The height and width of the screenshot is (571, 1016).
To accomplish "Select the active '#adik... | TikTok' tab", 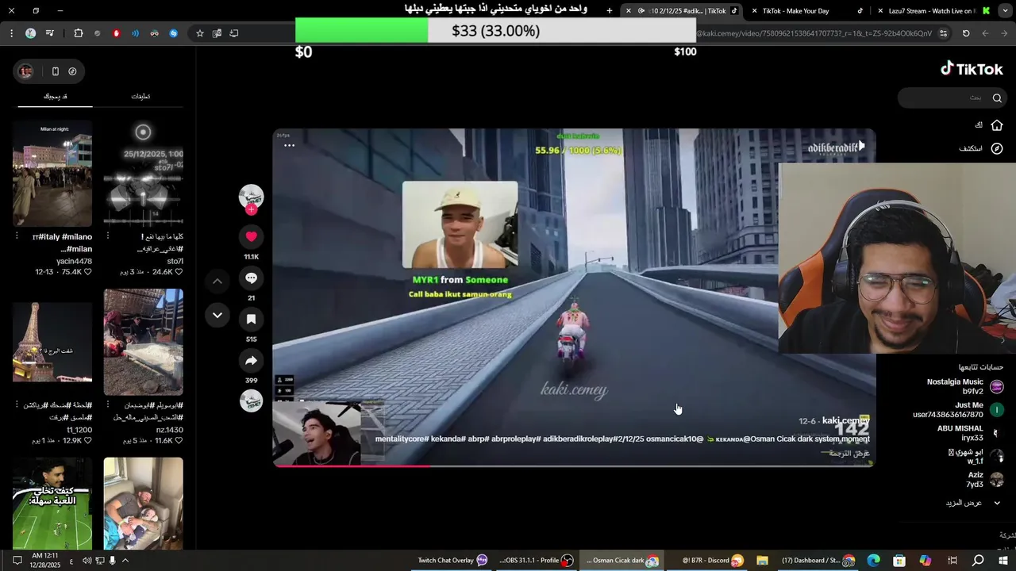I will click(683, 11).
